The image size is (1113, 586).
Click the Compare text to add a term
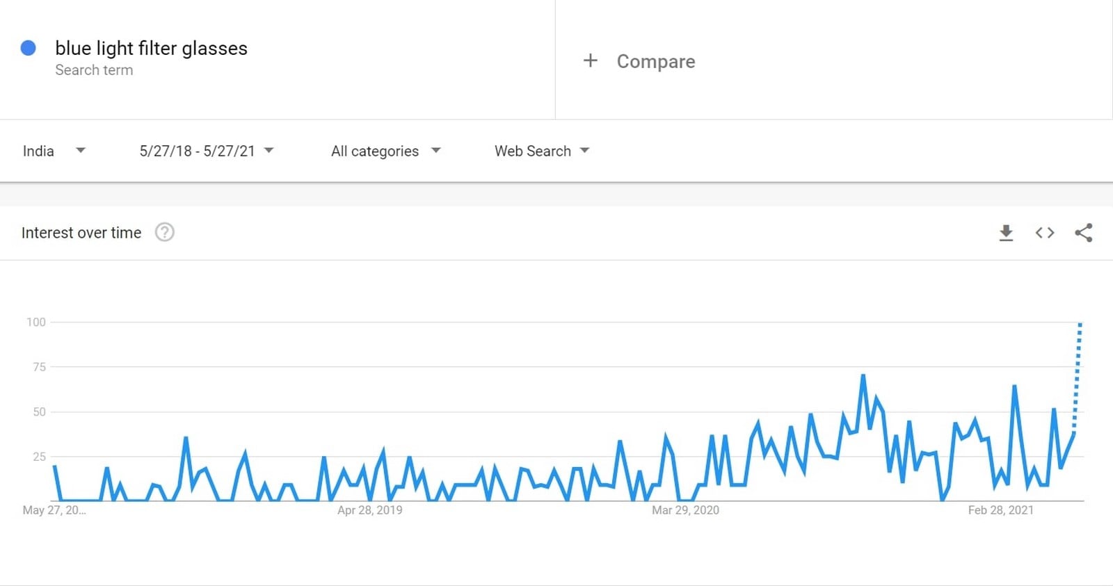(x=656, y=61)
